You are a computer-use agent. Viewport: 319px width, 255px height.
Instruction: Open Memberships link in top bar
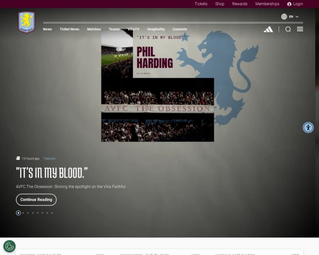tap(267, 4)
